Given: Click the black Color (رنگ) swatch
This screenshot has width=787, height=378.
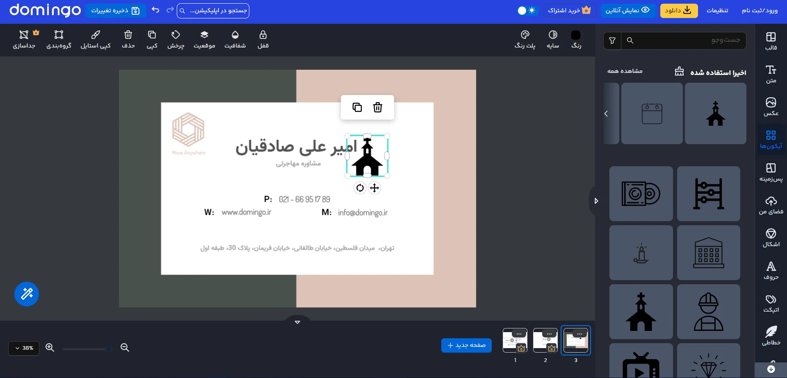Looking at the screenshot, I should 576,35.
